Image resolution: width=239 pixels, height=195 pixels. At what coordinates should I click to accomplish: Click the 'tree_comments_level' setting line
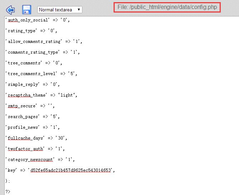click(41, 74)
